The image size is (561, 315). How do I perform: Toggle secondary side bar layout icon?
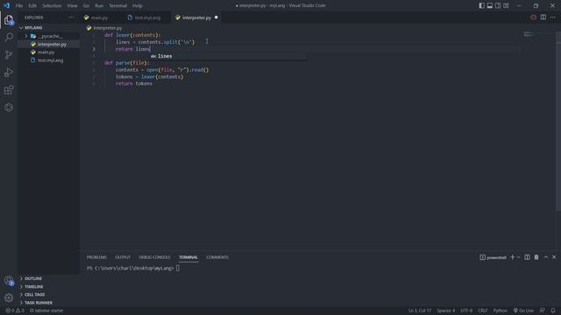pyautogui.click(x=498, y=6)
